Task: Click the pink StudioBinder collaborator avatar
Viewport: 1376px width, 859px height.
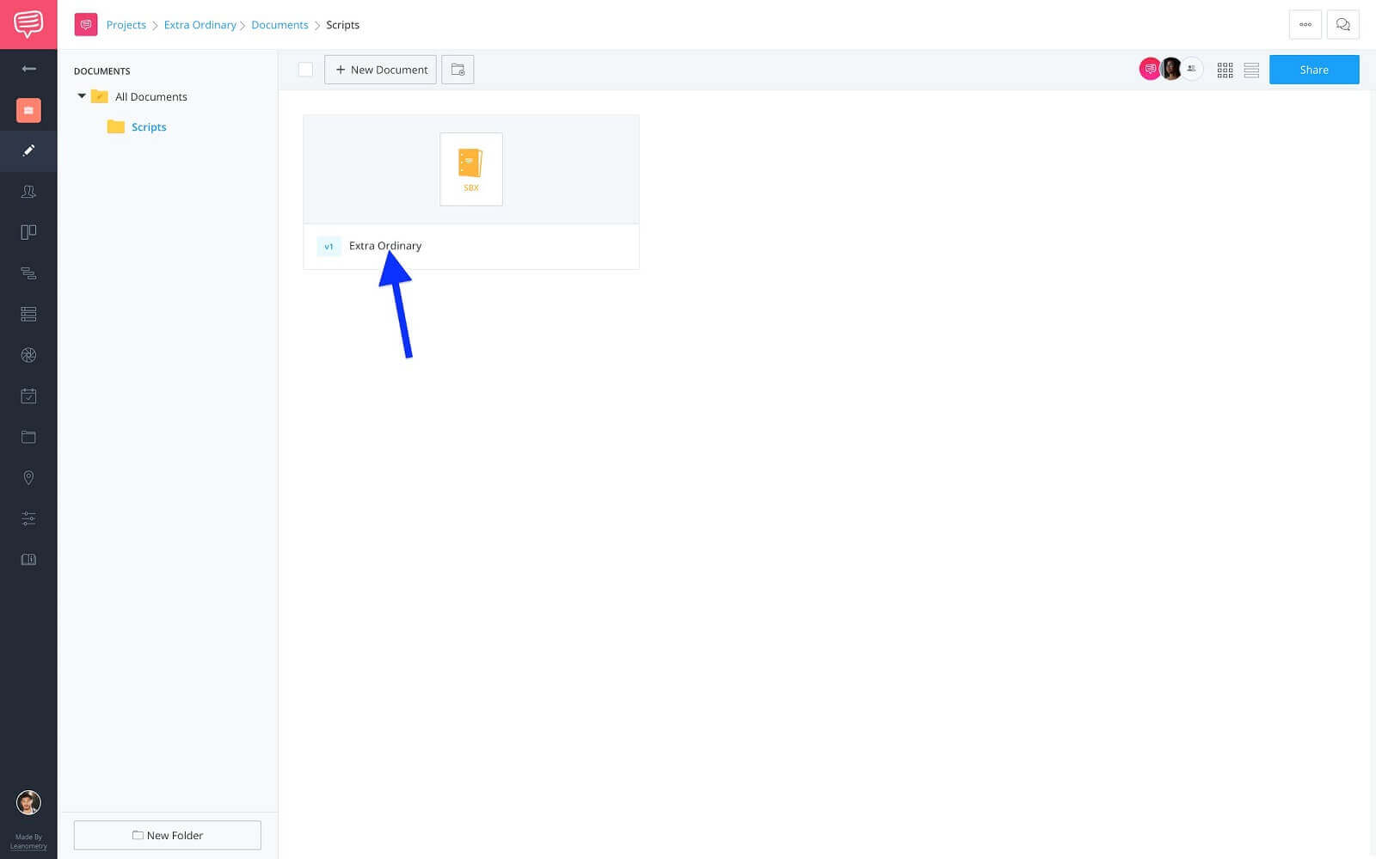Action: [x=1149, y=69]
